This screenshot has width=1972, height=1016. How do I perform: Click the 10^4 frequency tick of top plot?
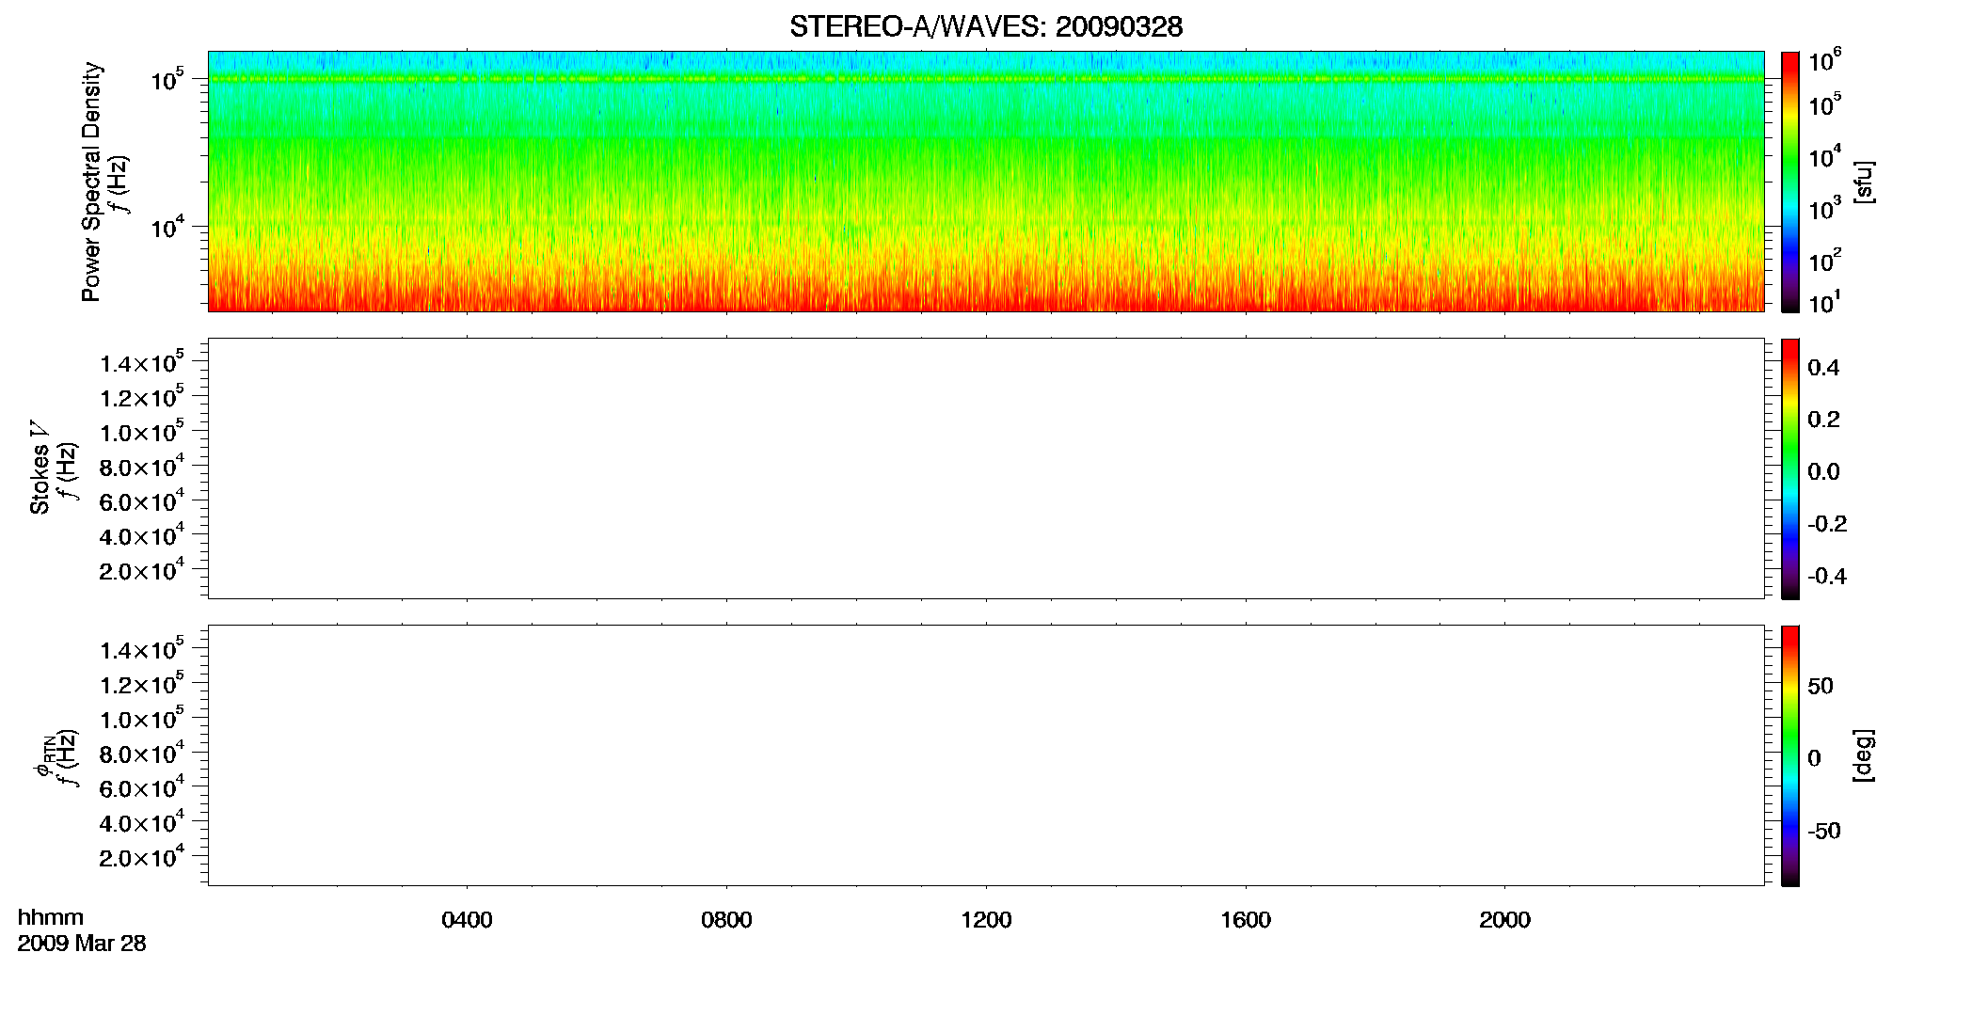(x=167, y=227)
